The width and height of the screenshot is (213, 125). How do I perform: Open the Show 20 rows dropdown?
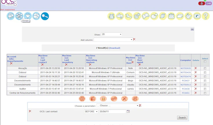click(x=111, y=34)
